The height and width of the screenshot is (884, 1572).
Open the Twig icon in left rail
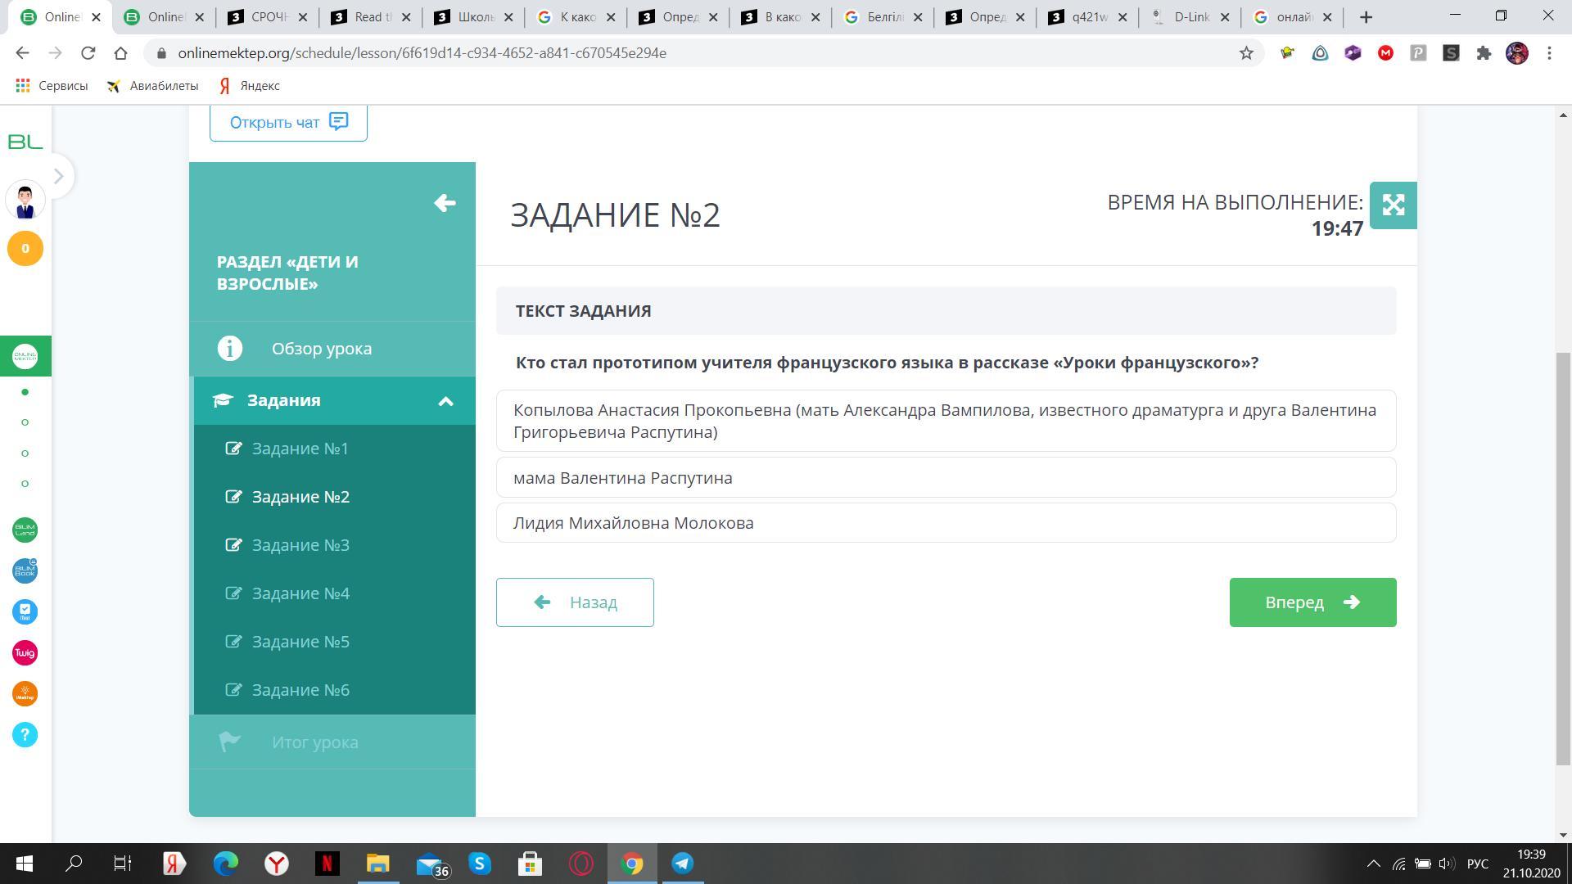tap(25, 653)
